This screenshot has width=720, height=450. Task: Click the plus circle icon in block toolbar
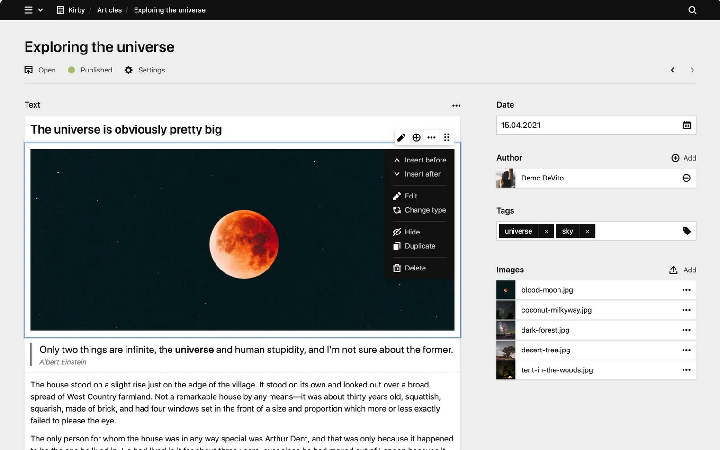416,137
